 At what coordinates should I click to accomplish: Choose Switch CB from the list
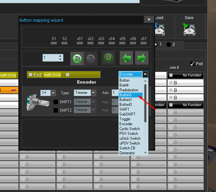[x=131, y=148]
